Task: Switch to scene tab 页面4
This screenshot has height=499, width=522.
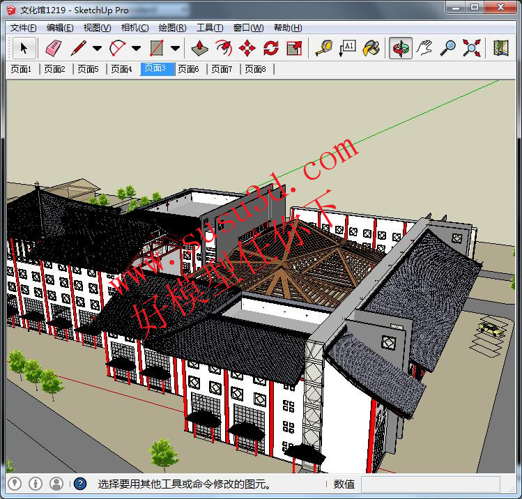Action: click(x=122, y=69)
